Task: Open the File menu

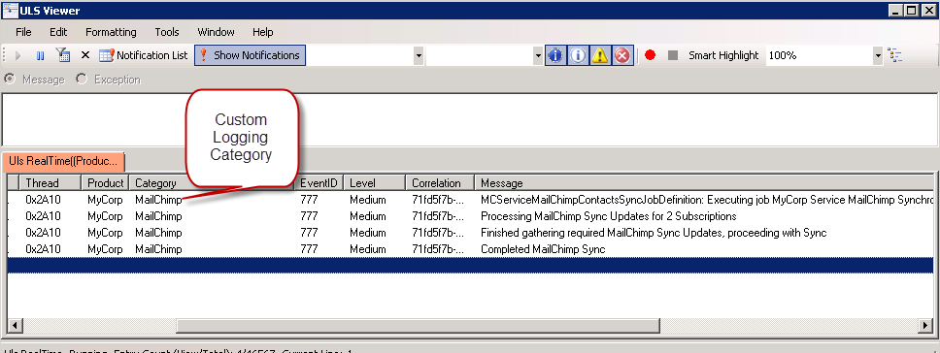Action: pyautogui.click(x=24, y=32)
